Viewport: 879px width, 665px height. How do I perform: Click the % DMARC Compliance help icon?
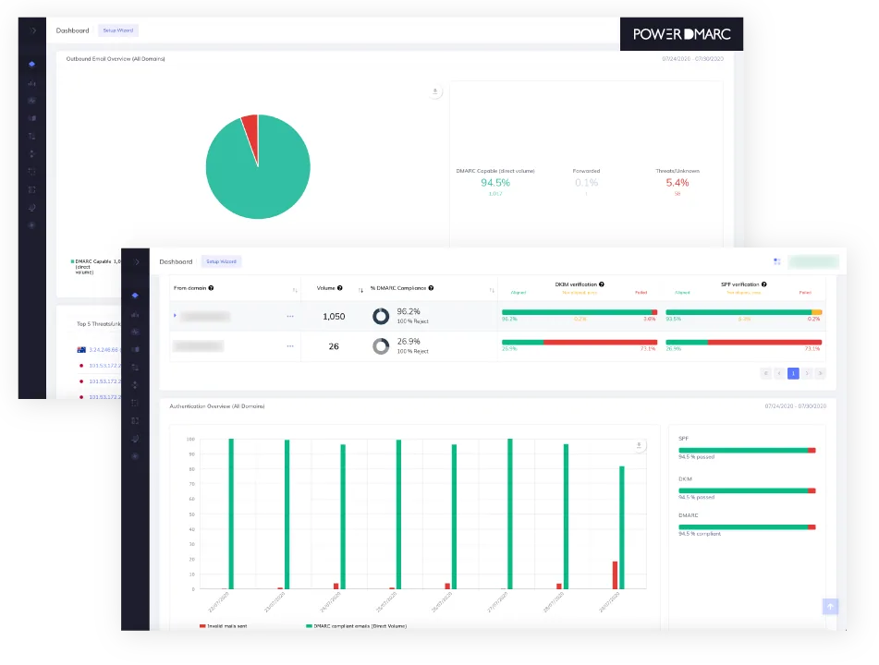click(431, 288)
